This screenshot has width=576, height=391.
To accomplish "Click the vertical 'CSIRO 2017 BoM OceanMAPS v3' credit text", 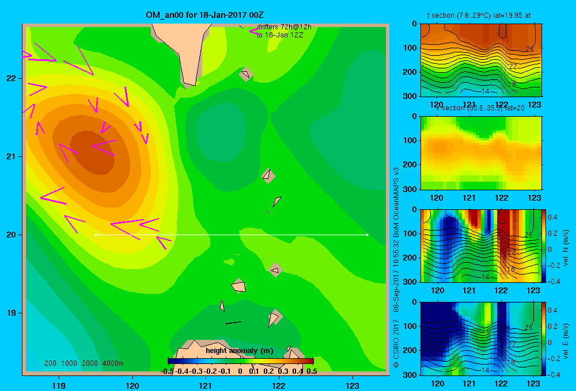I will click(x=396, y=268).
